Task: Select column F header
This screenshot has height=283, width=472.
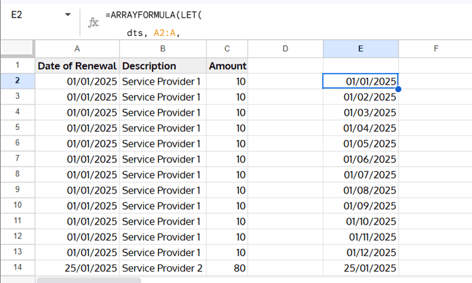Action: tap(435, 49)
